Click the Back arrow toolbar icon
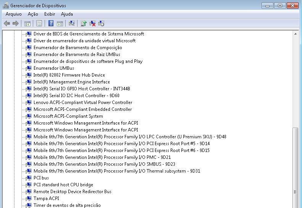Image resolution: width=302 pixels, height=208 pixels. point(6,24)
